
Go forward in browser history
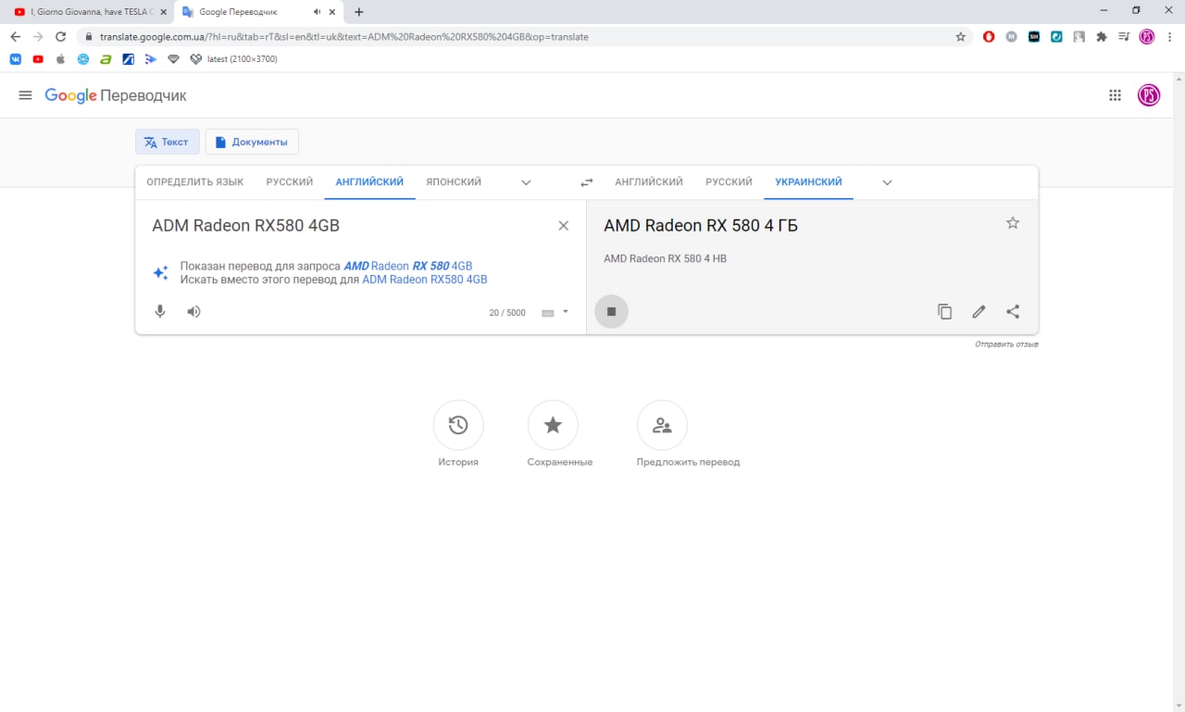point(38,37)
